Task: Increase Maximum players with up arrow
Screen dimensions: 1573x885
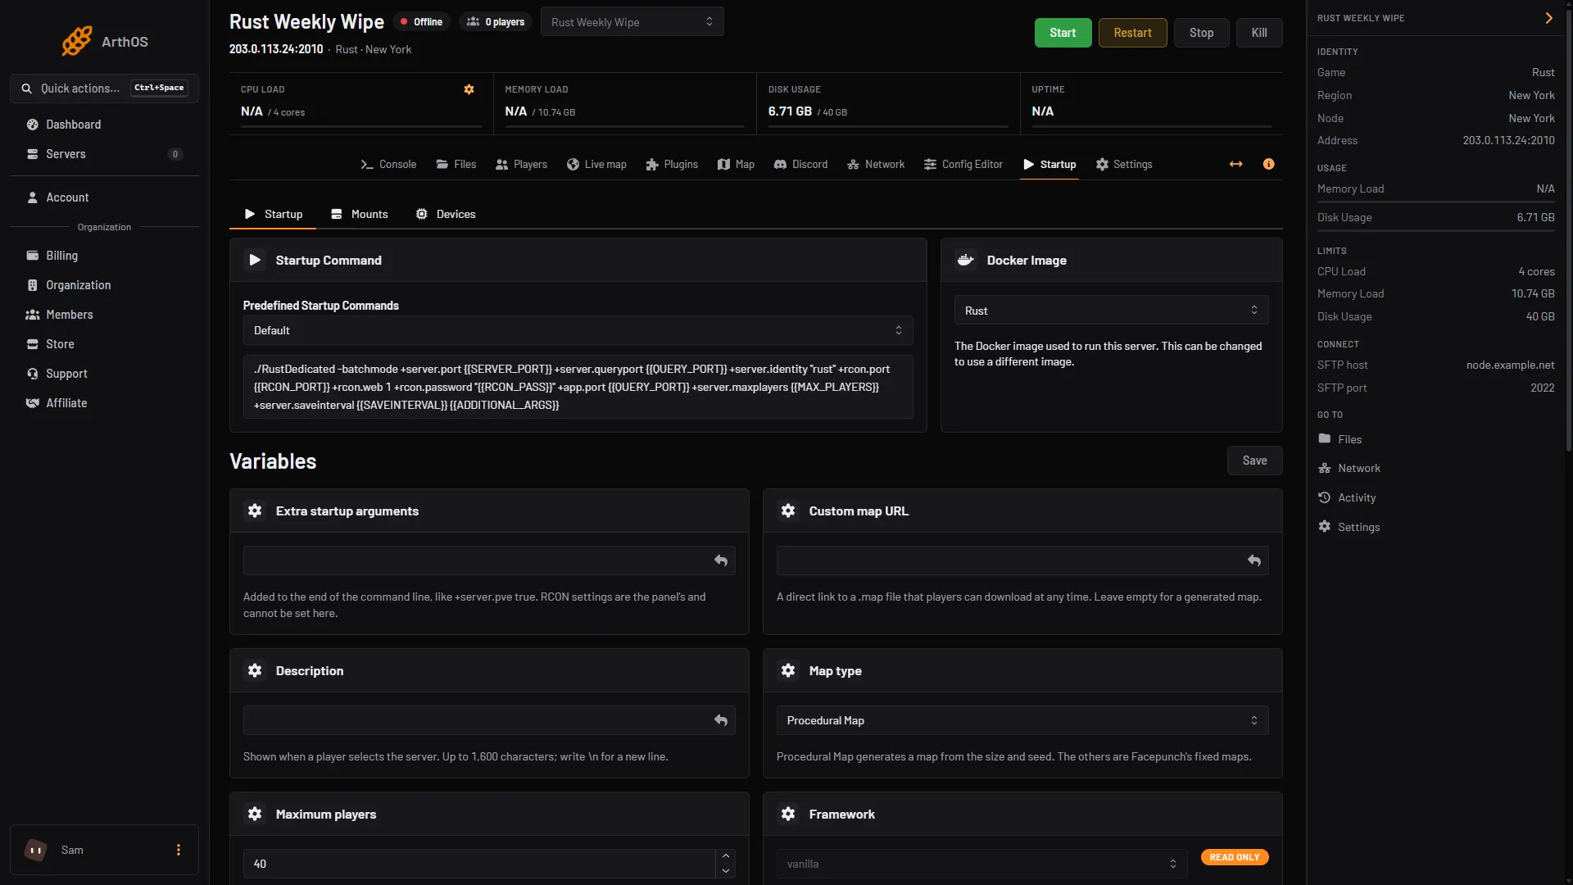Action: pyautogui.click(x=725, y=856)
